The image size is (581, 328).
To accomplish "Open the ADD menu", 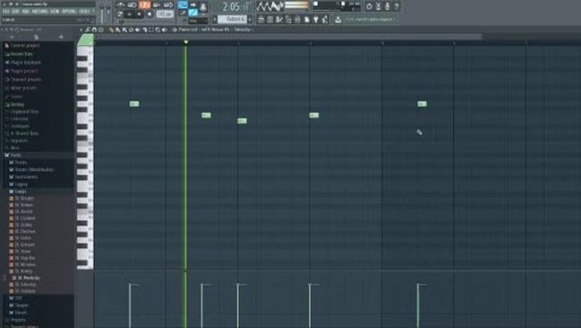I will click(x=25, y=12).
